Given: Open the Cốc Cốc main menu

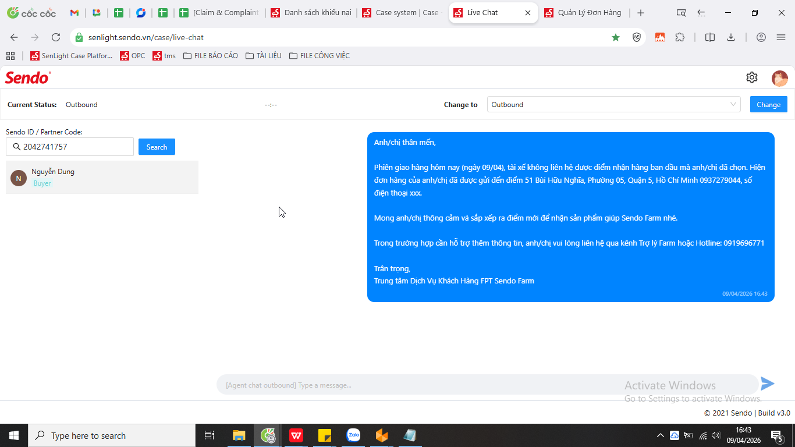Looking at the screenshot, I should (x=781, y=37).
